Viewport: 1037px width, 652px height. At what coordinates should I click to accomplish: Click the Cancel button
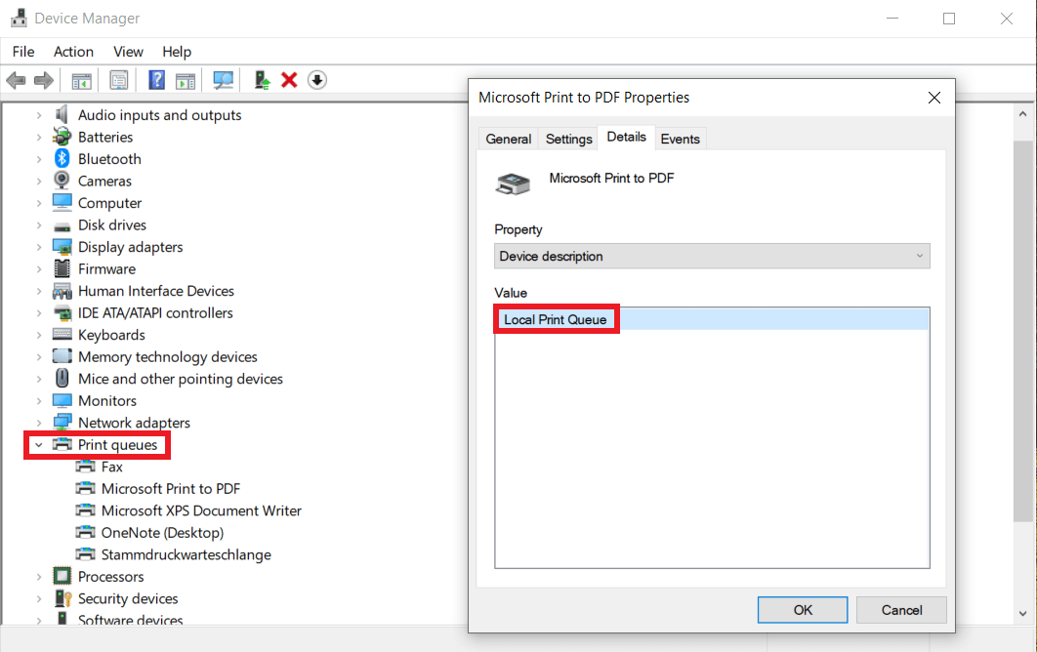(900, 609)
